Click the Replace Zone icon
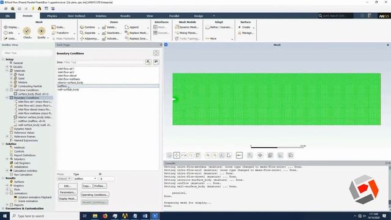Screen dimensions: 391x220 pos(126,38)
